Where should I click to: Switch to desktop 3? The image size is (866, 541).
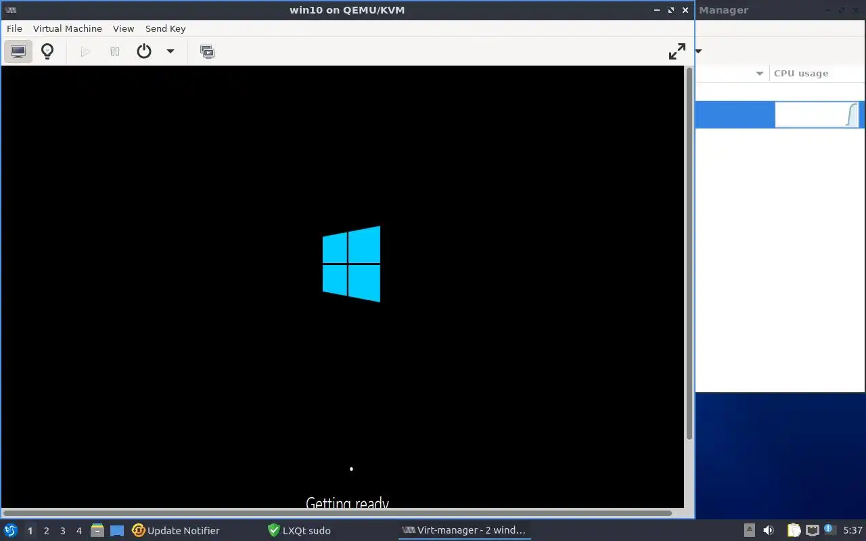pyautogui.click(x=62, y=531)
